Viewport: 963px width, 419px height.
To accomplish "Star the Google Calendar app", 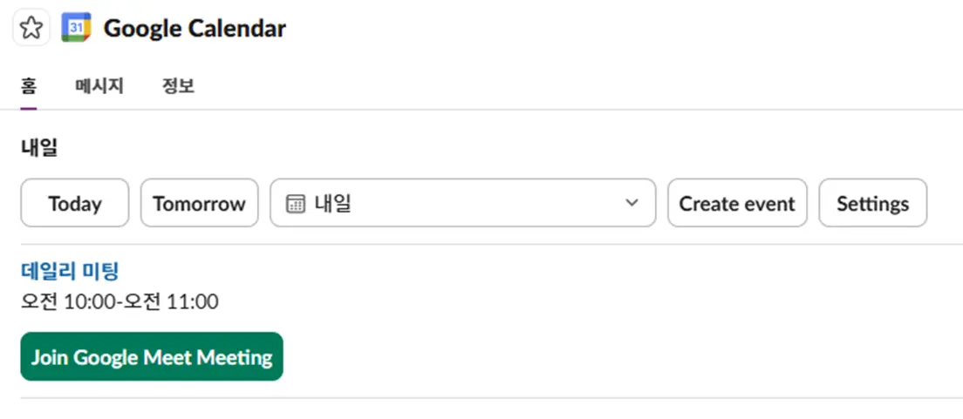I will point(31,28).
